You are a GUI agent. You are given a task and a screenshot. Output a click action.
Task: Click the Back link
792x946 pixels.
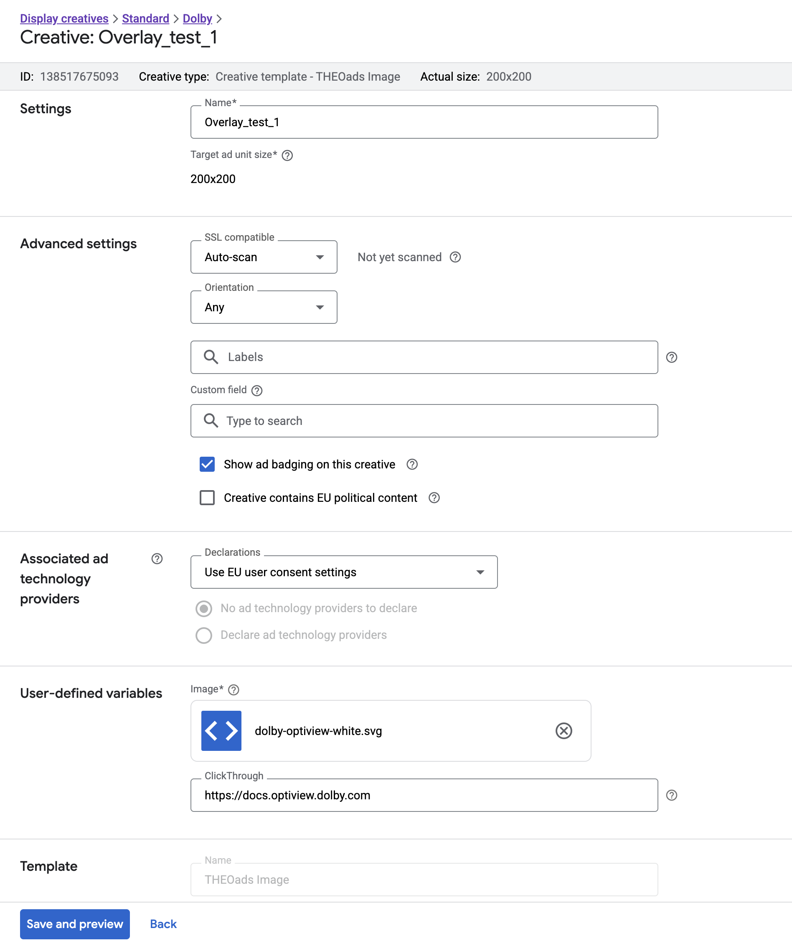[x=162, y=924]
